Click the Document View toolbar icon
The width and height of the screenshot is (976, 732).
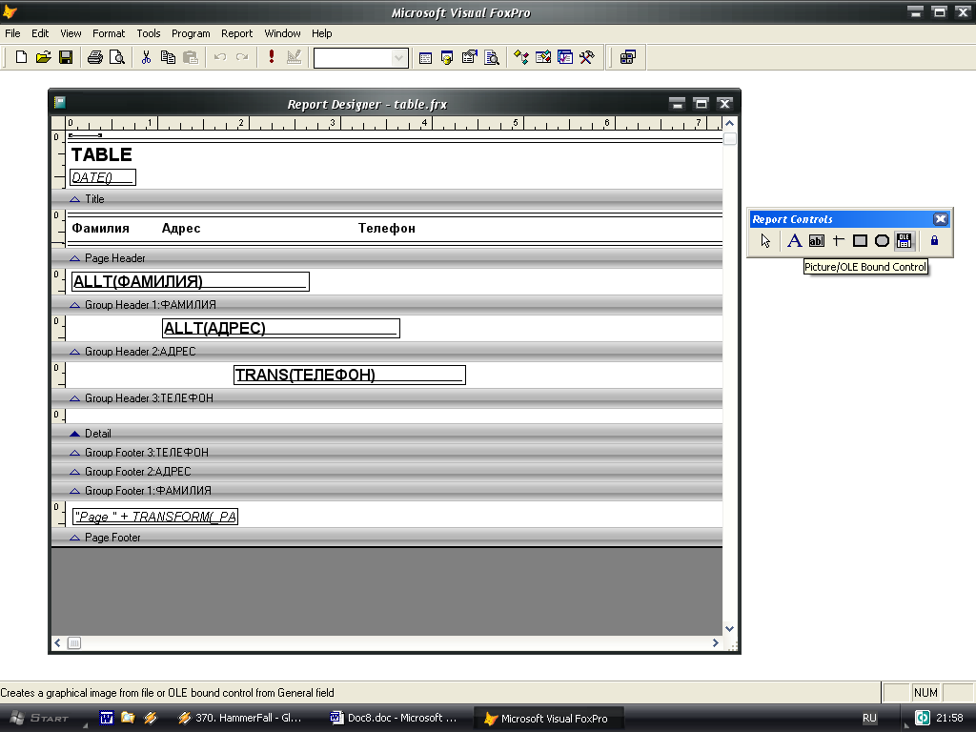point(492,58)
